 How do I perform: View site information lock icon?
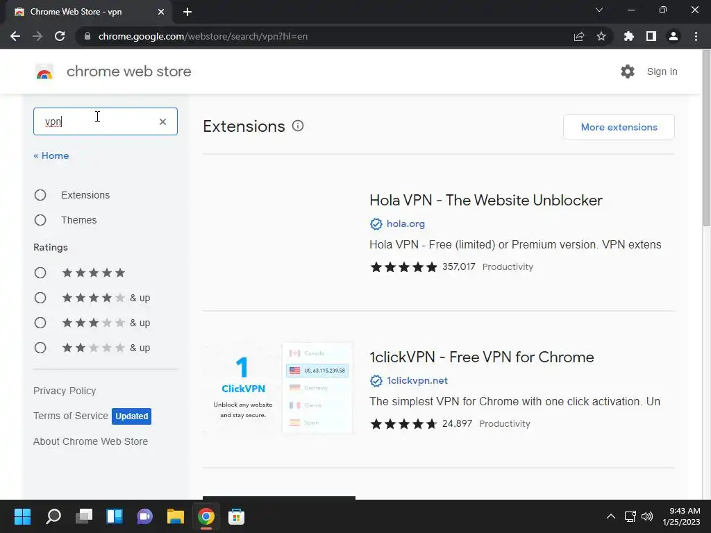point(87,36)
